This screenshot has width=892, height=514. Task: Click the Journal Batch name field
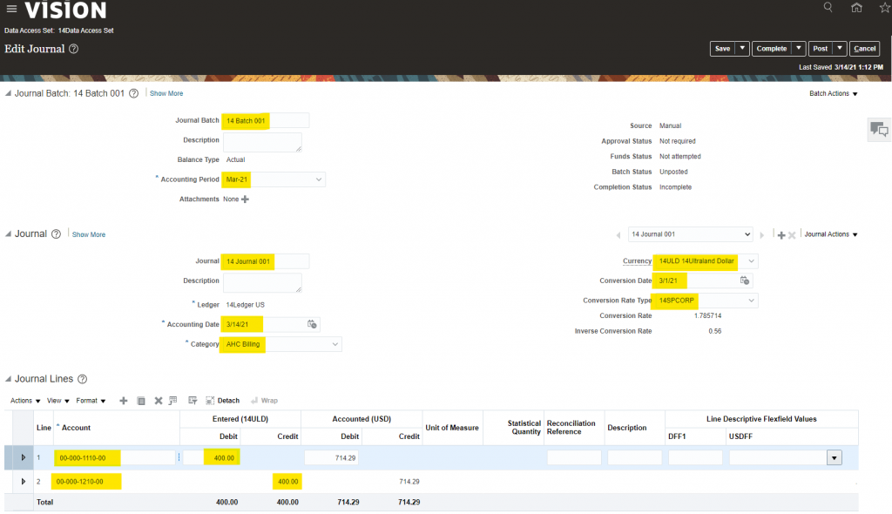click(266, 120)
